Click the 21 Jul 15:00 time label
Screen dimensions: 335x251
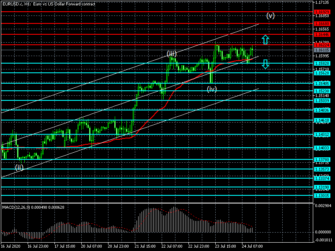(145, 246)
